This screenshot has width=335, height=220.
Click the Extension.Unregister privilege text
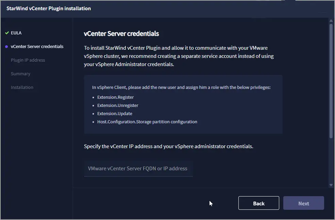118,105
